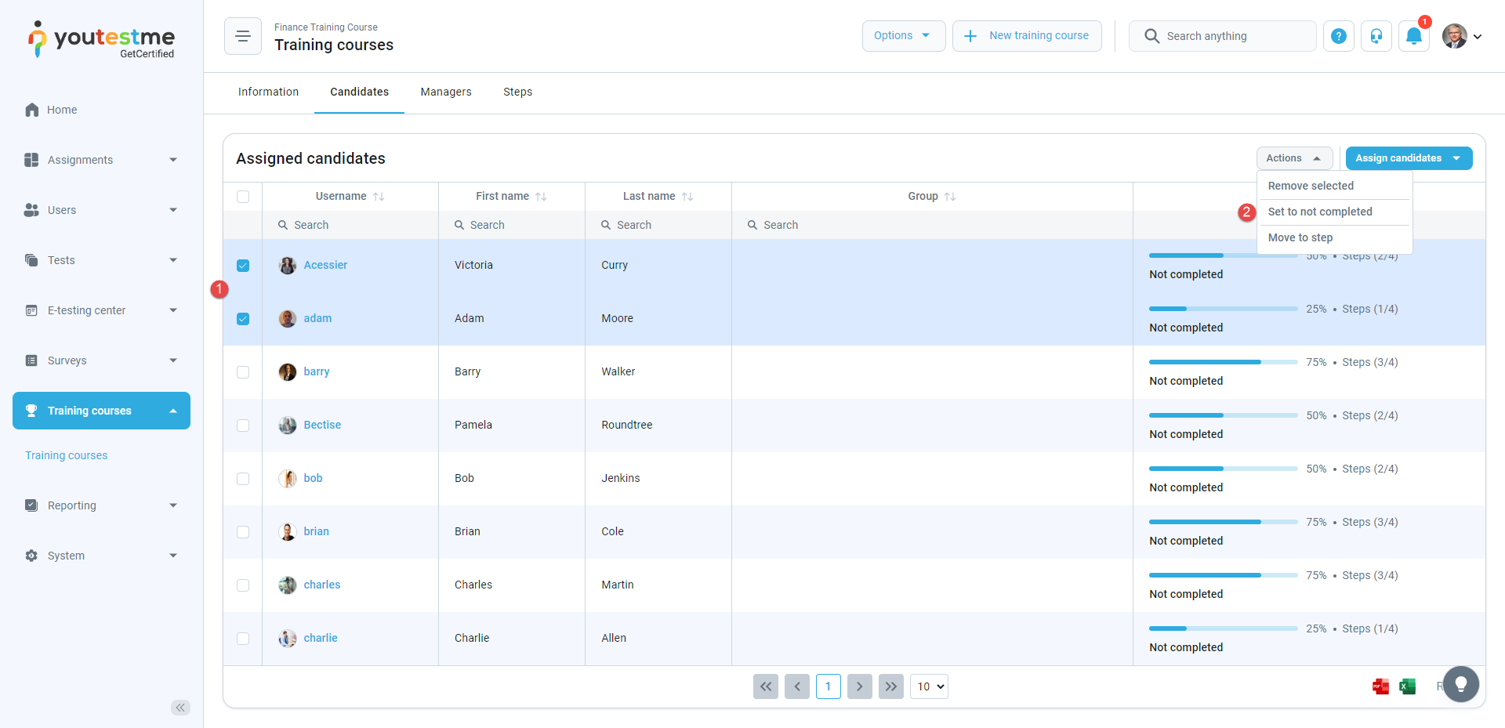Screen dimensions: 1505x728
Task: Open the charles username link
Action: coord(322,585)
